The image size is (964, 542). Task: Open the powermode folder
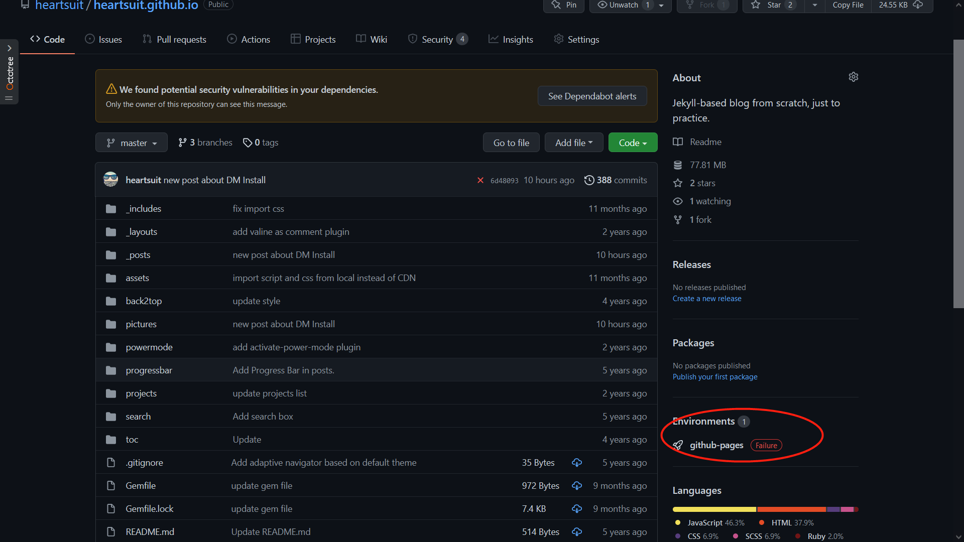[149, 347]
